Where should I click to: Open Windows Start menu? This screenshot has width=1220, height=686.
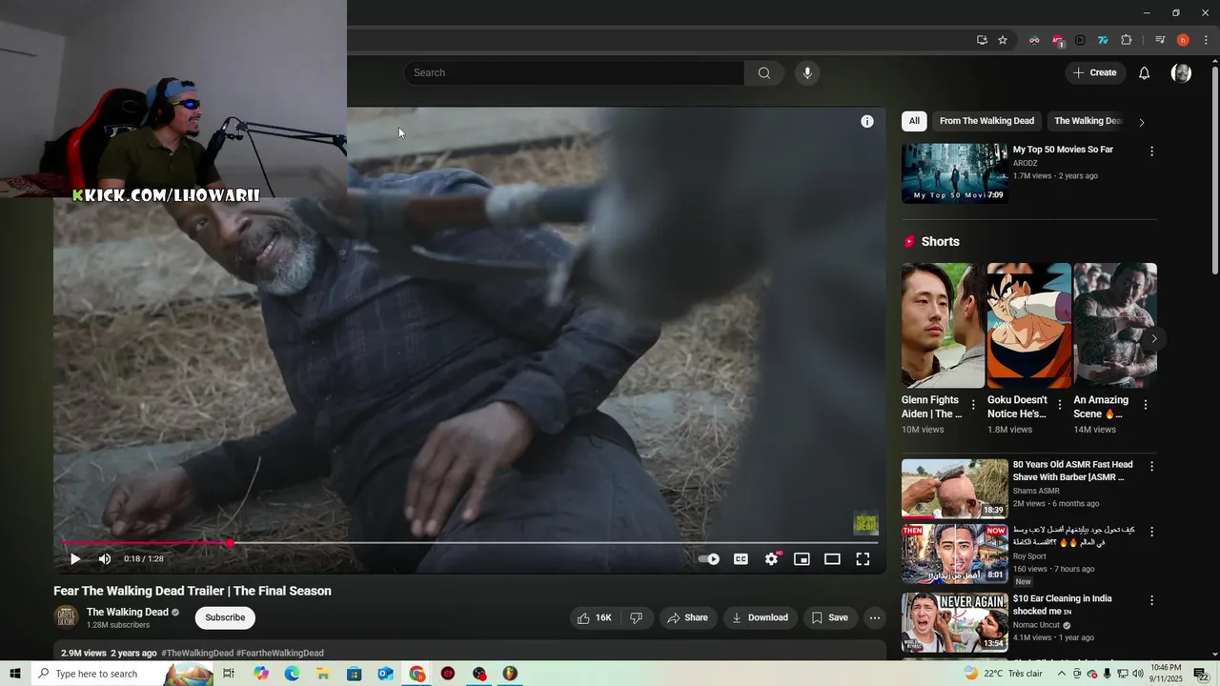(x=14, y=674)
